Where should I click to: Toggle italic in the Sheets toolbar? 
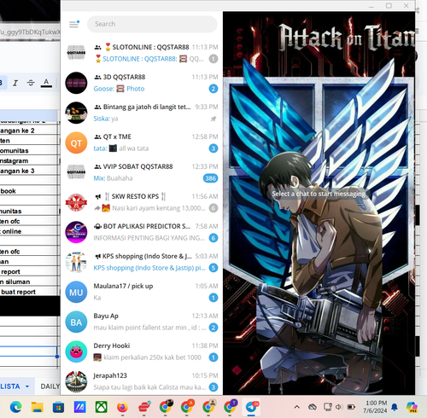pyautogui.click(x=15, y=83)
